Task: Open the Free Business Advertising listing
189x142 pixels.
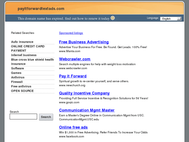Action: tap(84, 42)
